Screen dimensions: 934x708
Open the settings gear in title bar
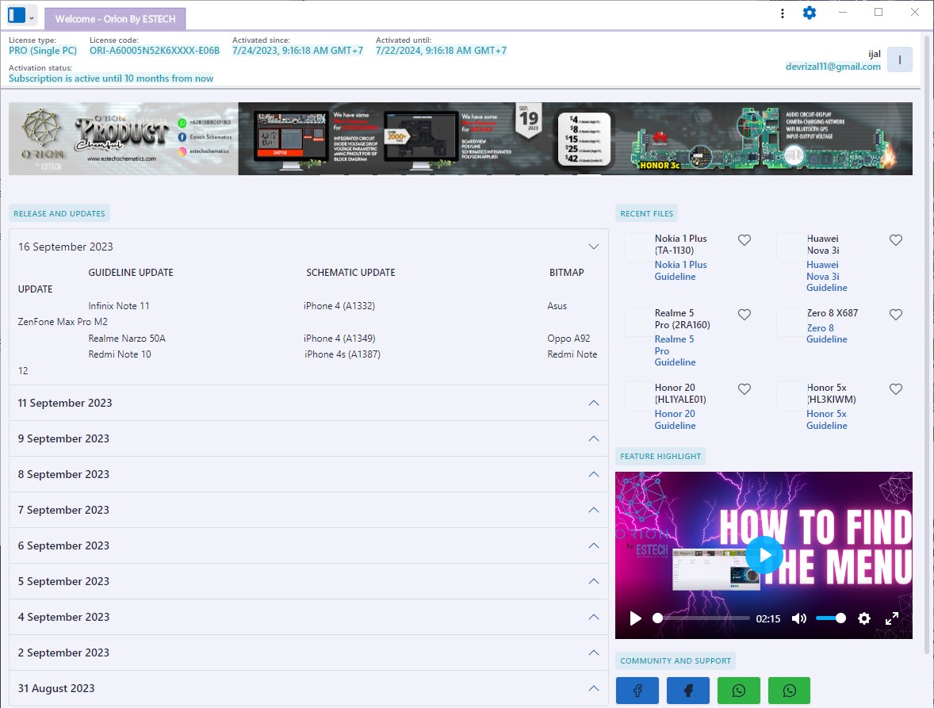coord(809,13)
